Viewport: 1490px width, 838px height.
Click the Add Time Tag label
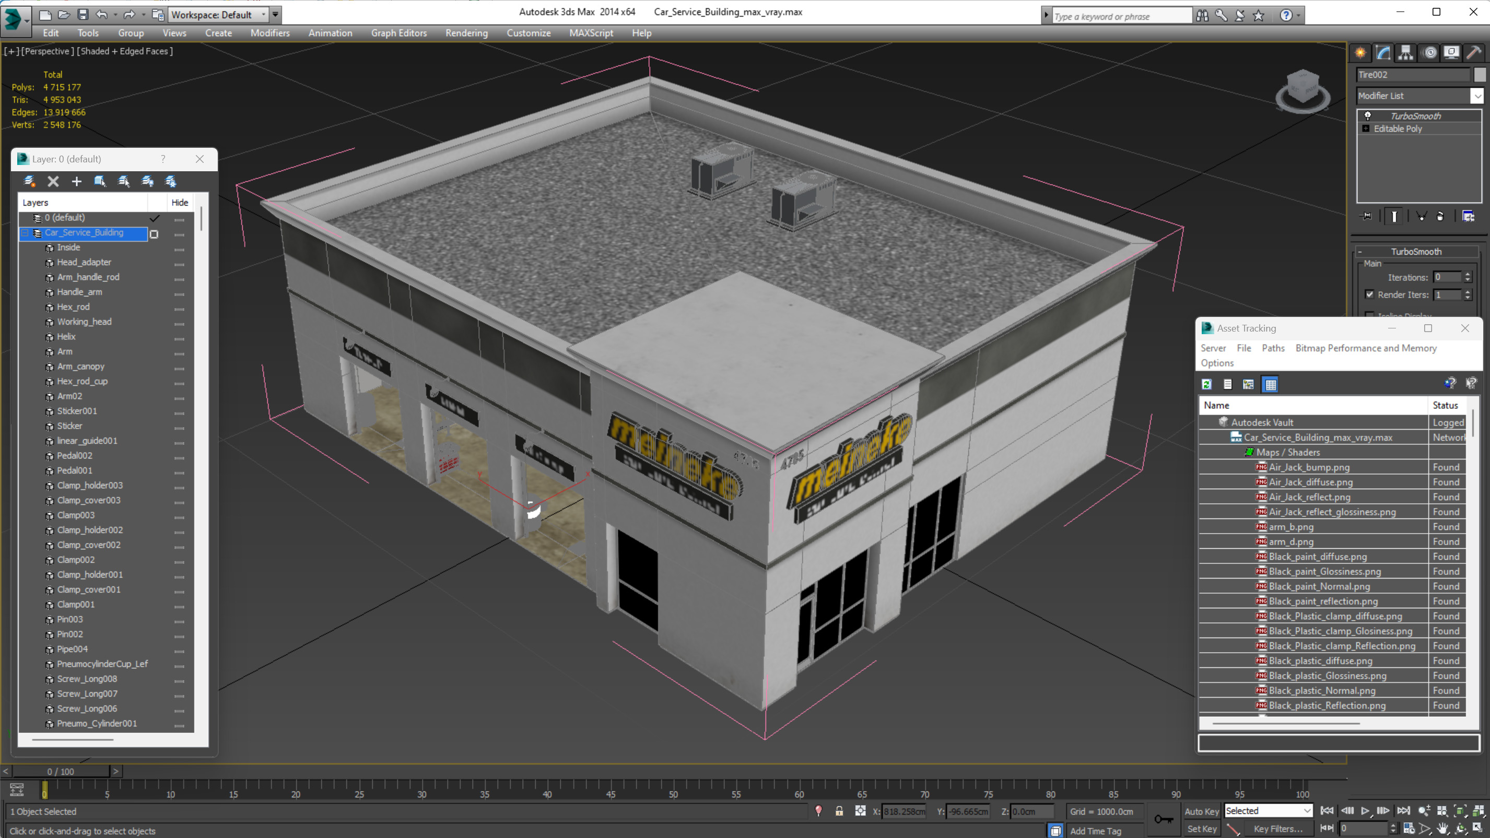tap(1095, 831)
